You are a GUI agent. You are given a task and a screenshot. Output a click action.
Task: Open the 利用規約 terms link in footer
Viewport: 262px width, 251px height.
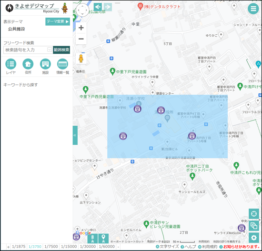click(208, 247)
